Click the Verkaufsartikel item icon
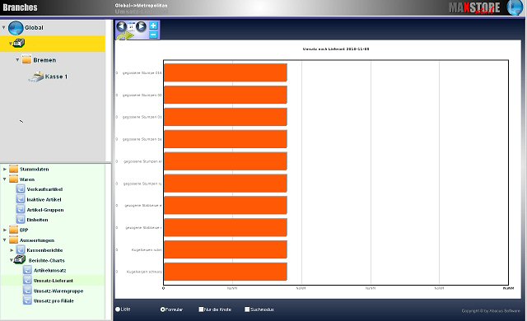Image resolution: width=527 pixels, height=321 pixels. pyautogui.click(x=21, y=189)
